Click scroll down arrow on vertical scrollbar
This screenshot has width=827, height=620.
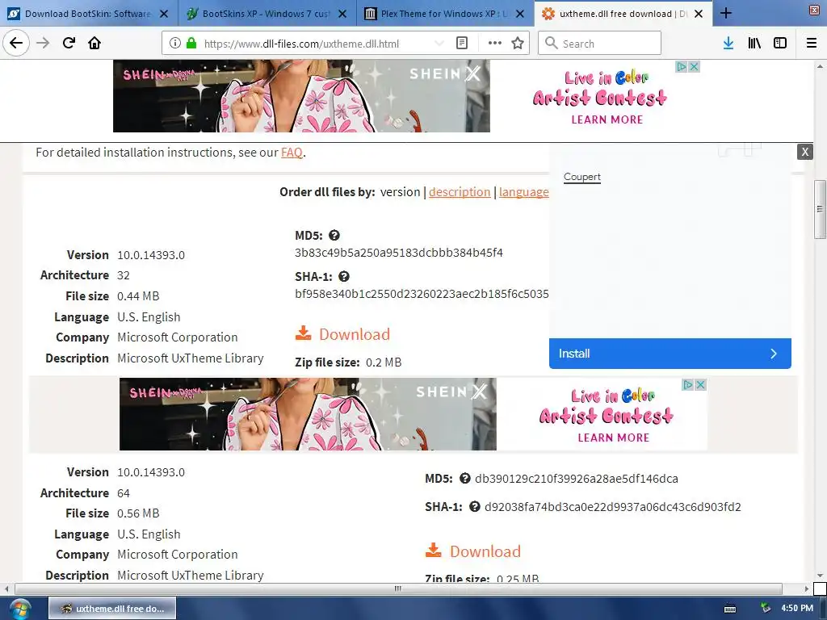pos(820,576)
